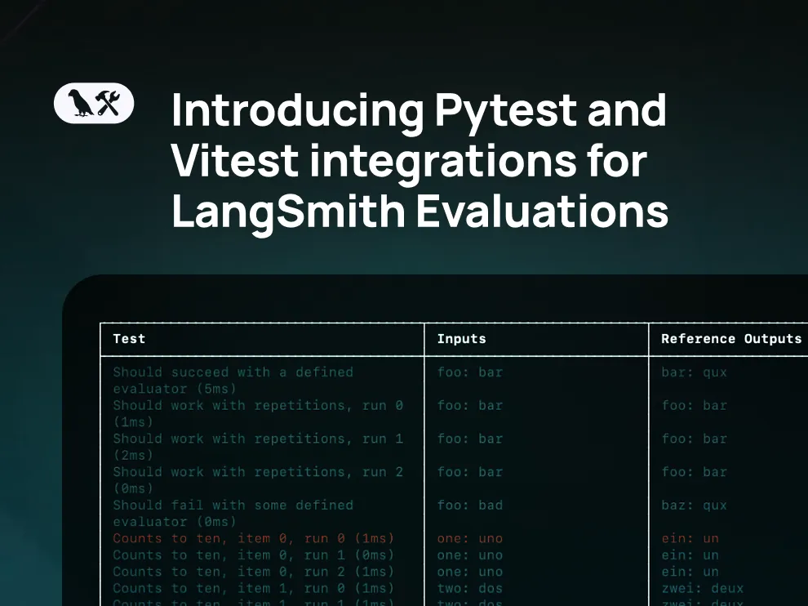Click the red 'ein: un' reference output cell
The width and height of the screenshot is (808, 606).
[x=690, y=538]
